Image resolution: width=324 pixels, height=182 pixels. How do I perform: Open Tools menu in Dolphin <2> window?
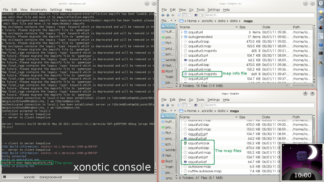[200, 10]
